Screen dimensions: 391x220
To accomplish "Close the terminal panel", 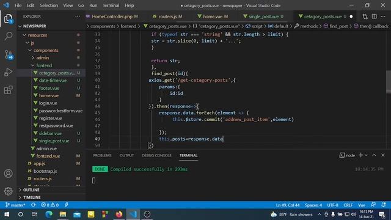I will (x=383, y=155).
